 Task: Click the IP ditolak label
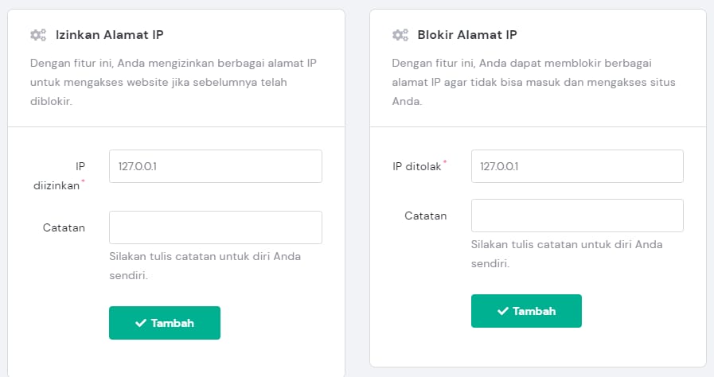tap(418, 166)
